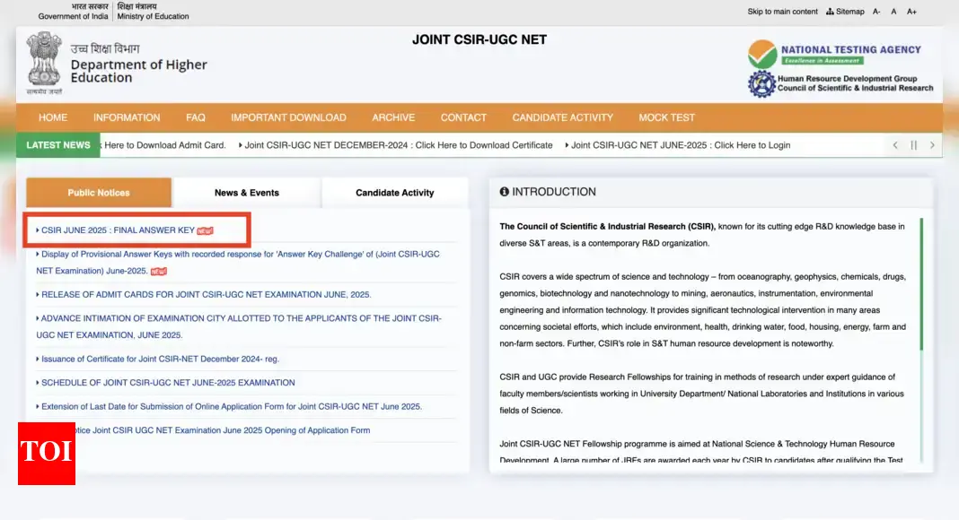Open the CONTACT menu item
The image size is (959, 520).
[x=463, y=117]
